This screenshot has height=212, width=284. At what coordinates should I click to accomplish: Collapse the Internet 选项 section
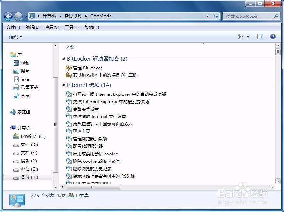[x=64, y=85]
